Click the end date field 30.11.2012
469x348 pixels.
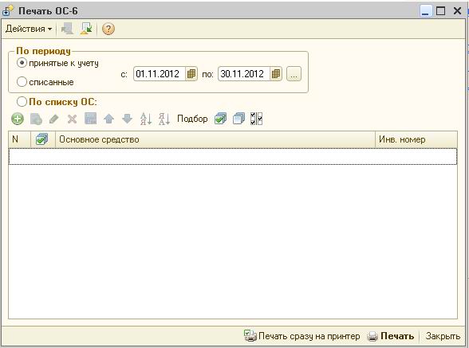(x=244, y=74)
